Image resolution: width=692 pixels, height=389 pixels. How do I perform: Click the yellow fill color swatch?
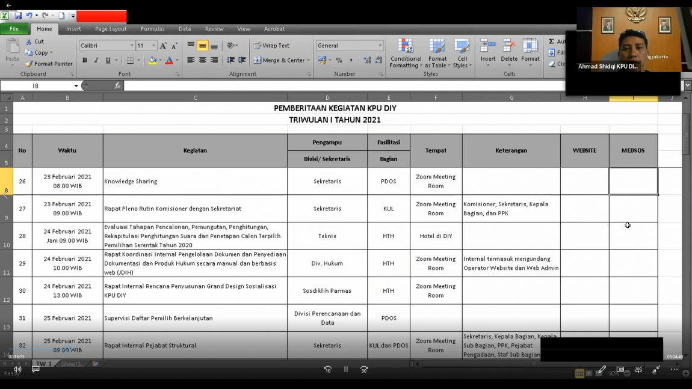(x=152, y=61)
